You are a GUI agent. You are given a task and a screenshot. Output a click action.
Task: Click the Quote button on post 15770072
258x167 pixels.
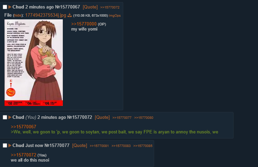tap(102, 117)
